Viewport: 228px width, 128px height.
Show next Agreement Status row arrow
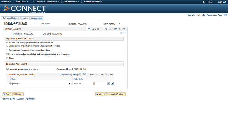[x=107, y=74]
